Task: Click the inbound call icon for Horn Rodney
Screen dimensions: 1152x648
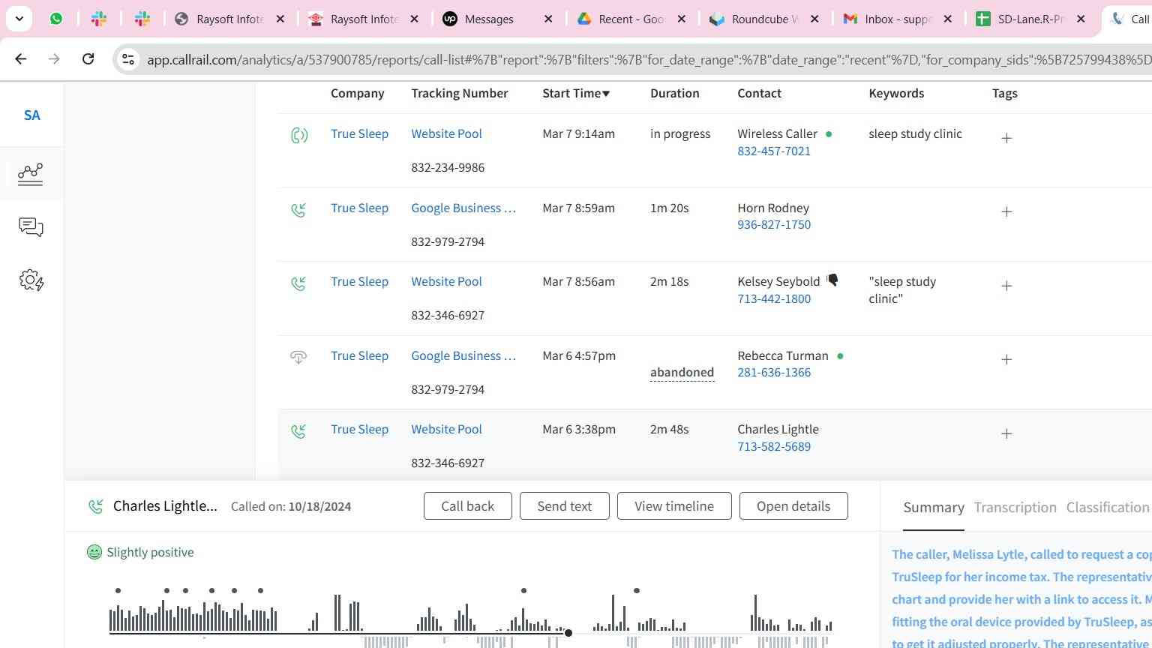Action: (298, 210)
